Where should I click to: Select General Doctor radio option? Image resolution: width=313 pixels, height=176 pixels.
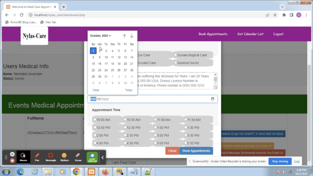click(x=176, y=63)
